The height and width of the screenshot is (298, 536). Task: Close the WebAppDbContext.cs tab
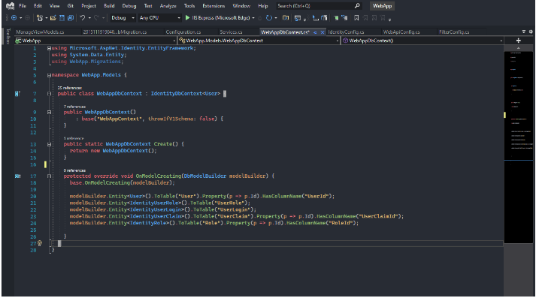pyautogui.click(x=322, y=32)
